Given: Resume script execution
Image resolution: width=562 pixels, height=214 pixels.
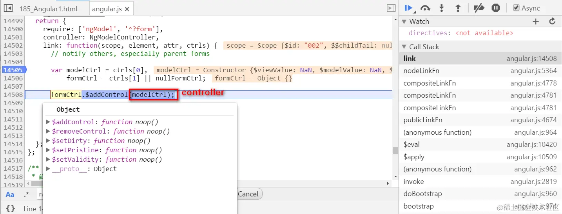Looking at the screenshot, I should pos(409,8).
